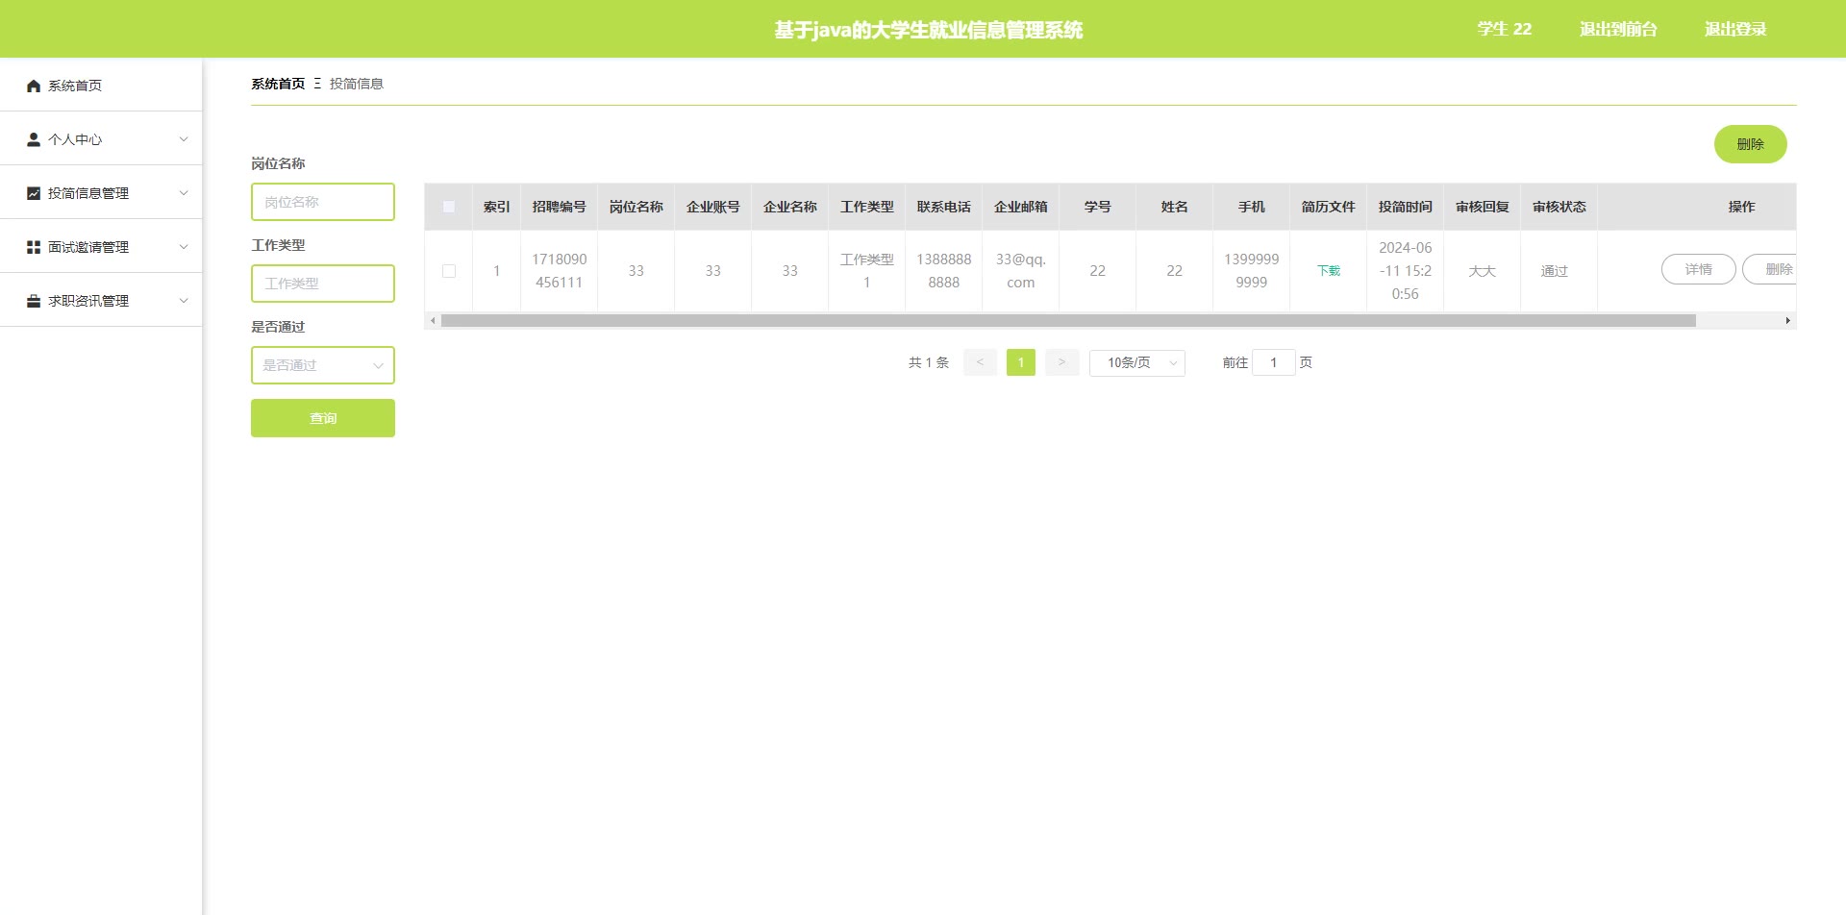Click the 1718090456111 recruitment number cell
Image resolution: width=1846 pixels, height=915 pixels.
pos(560,271)
